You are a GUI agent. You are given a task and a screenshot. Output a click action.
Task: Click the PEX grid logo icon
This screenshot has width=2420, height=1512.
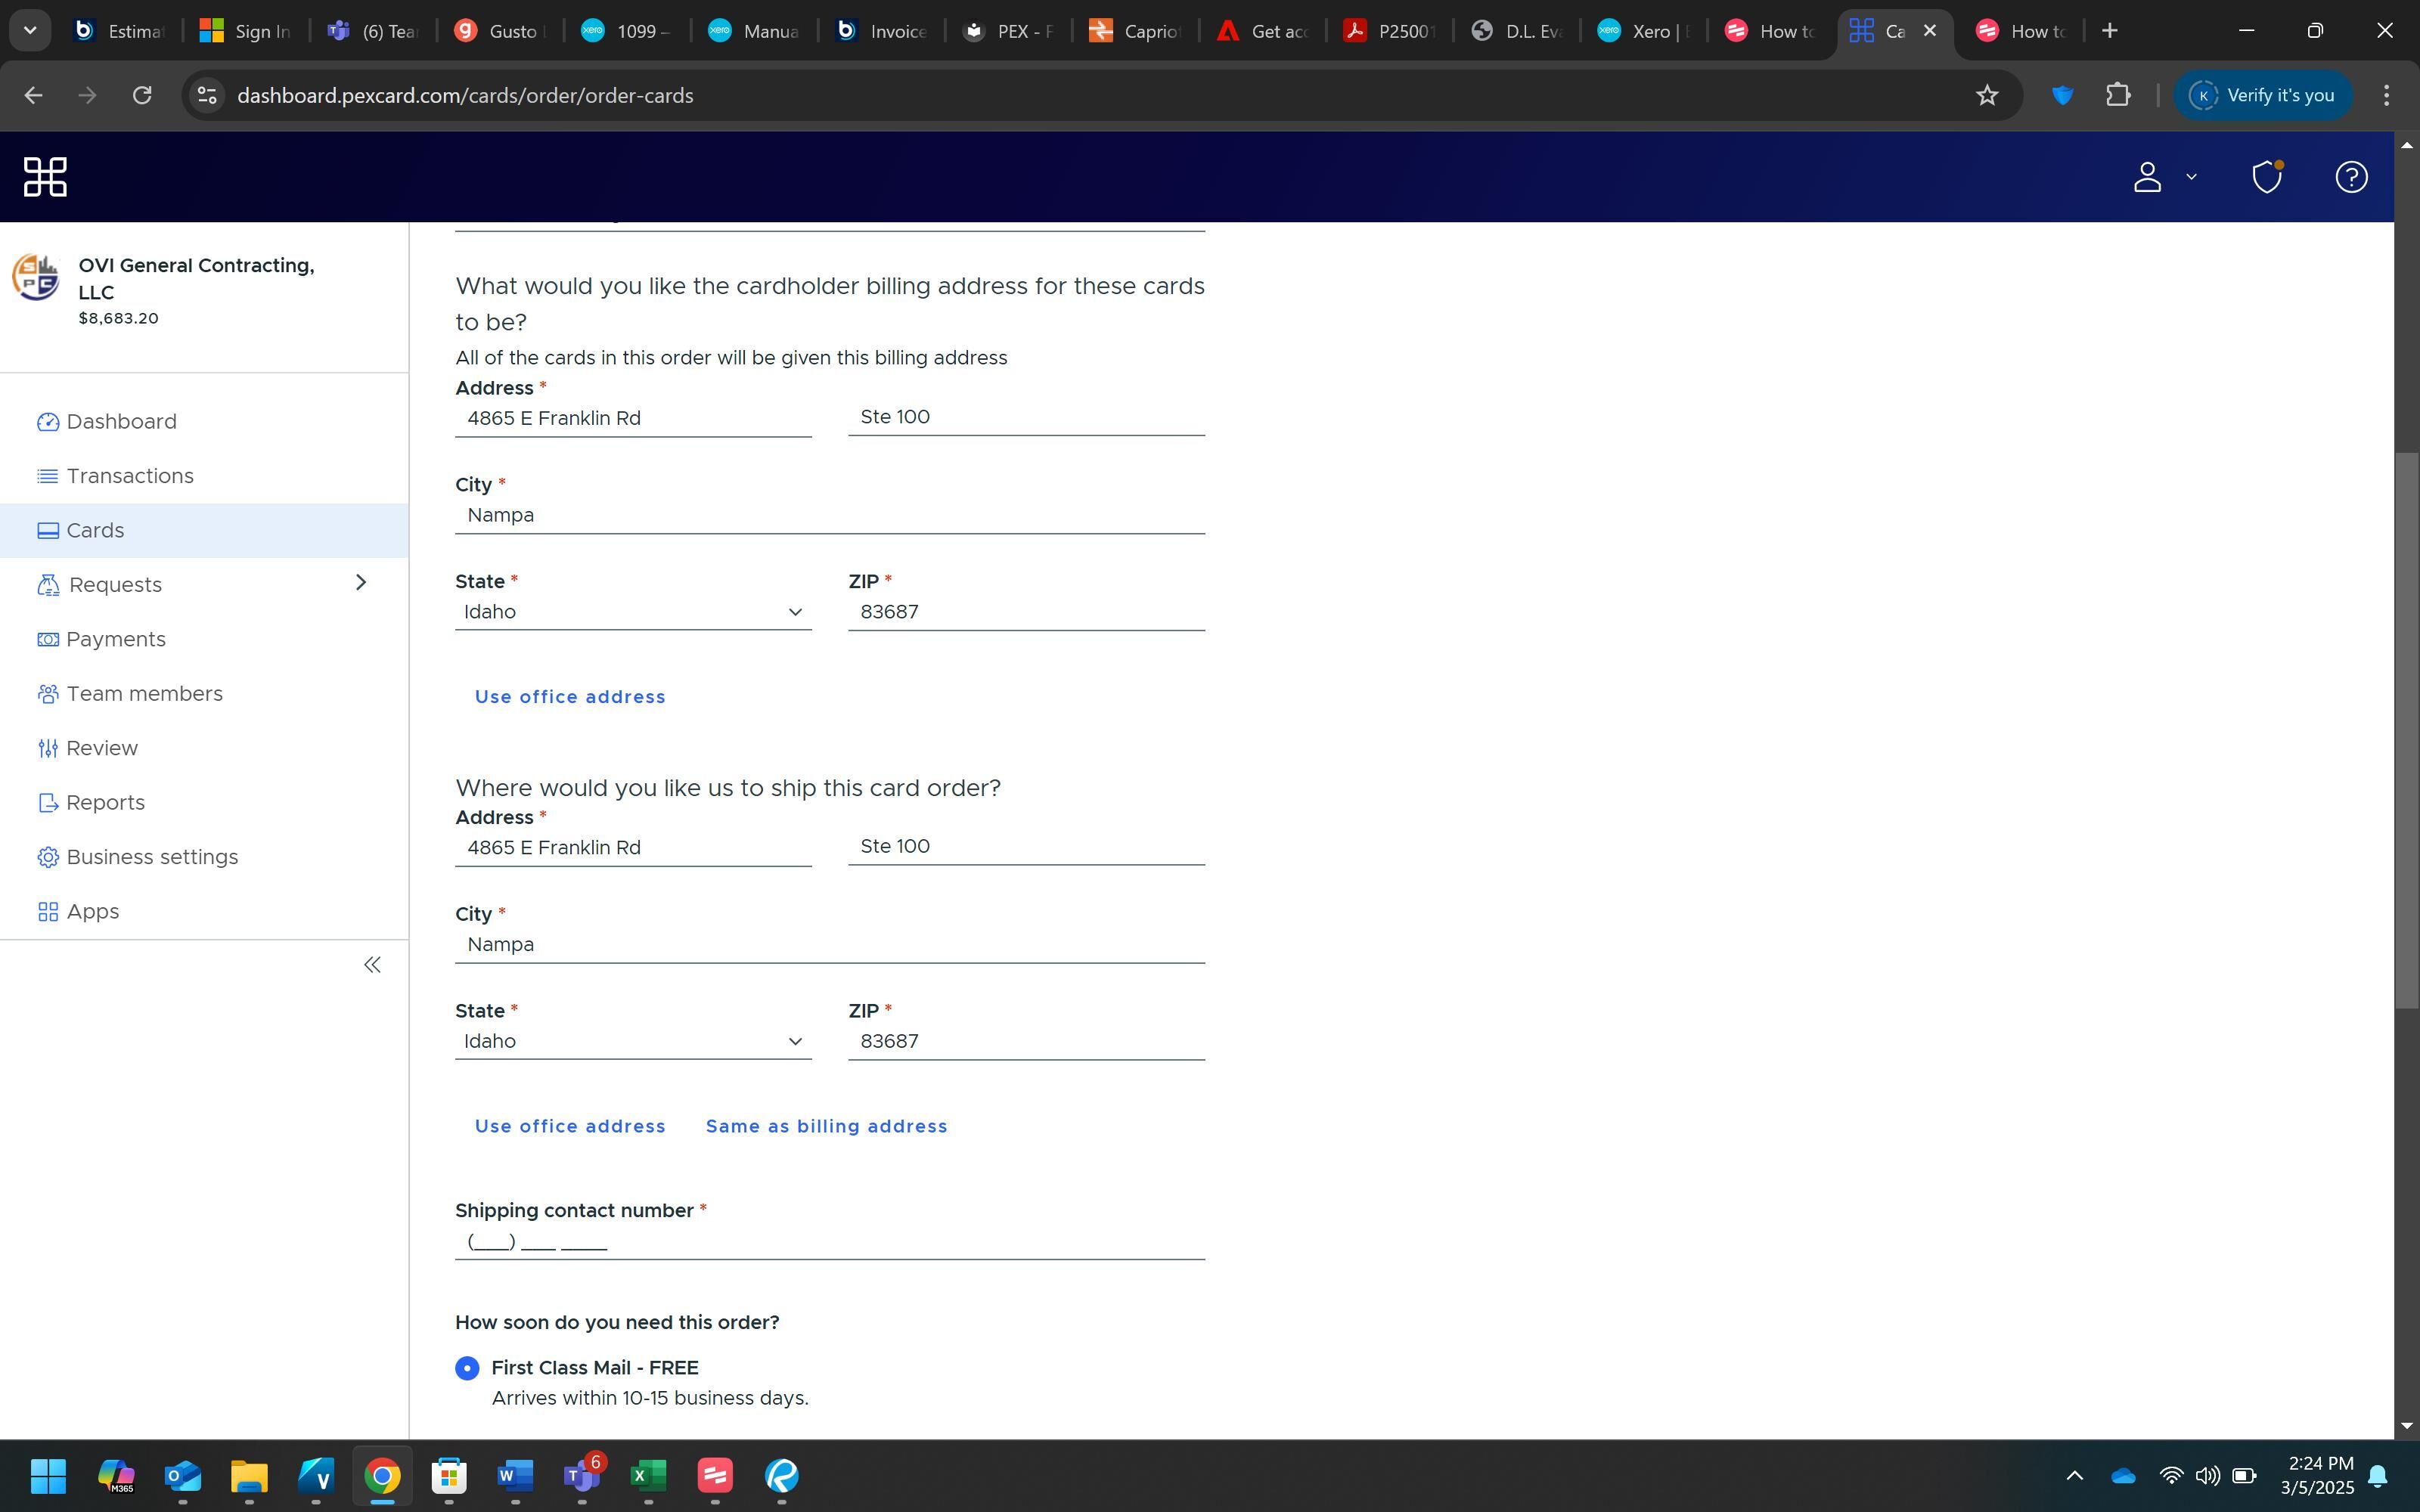[45, 177]
